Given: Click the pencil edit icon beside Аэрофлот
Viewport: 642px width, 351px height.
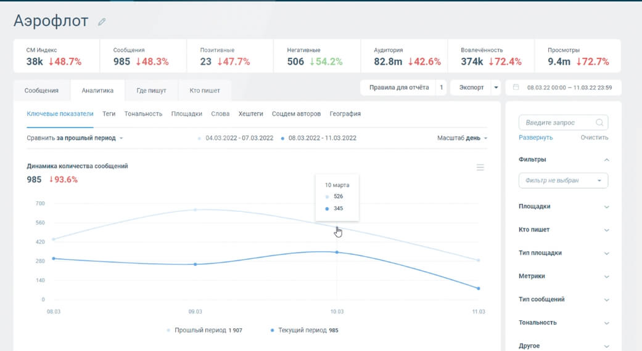Looking at the screenshot, I should (102, 22).
